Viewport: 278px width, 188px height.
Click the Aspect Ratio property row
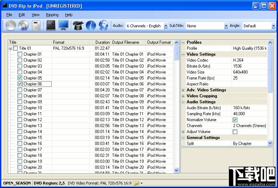(x=226, y=84)
